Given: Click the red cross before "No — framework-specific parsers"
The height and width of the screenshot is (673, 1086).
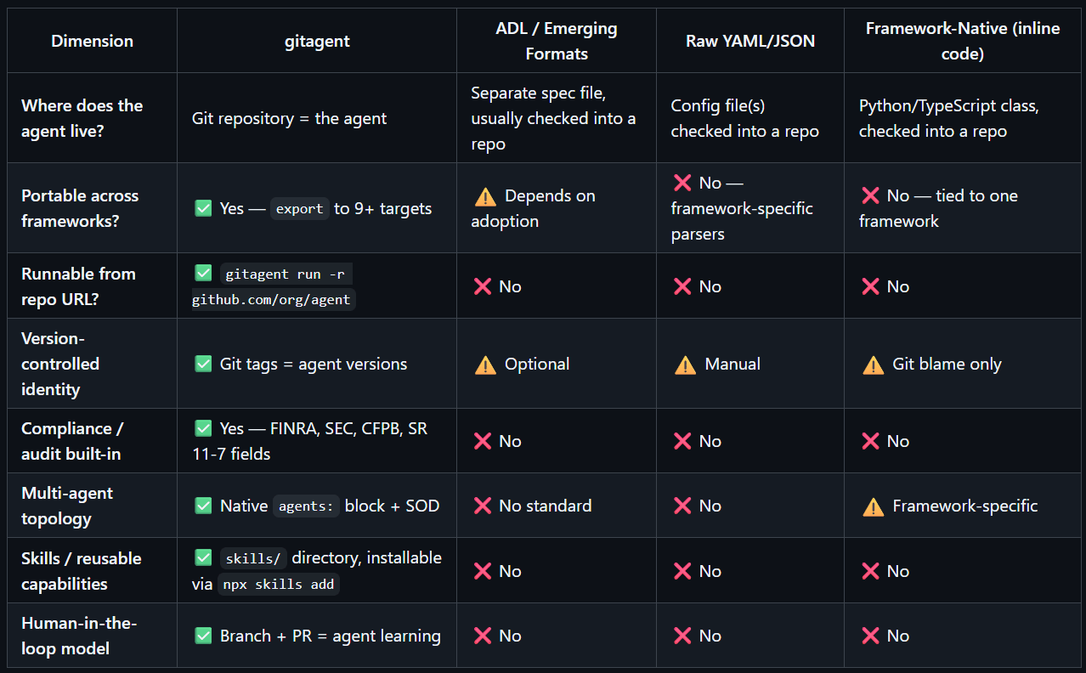Looking at the screenshot, I should tap(682, 183).
